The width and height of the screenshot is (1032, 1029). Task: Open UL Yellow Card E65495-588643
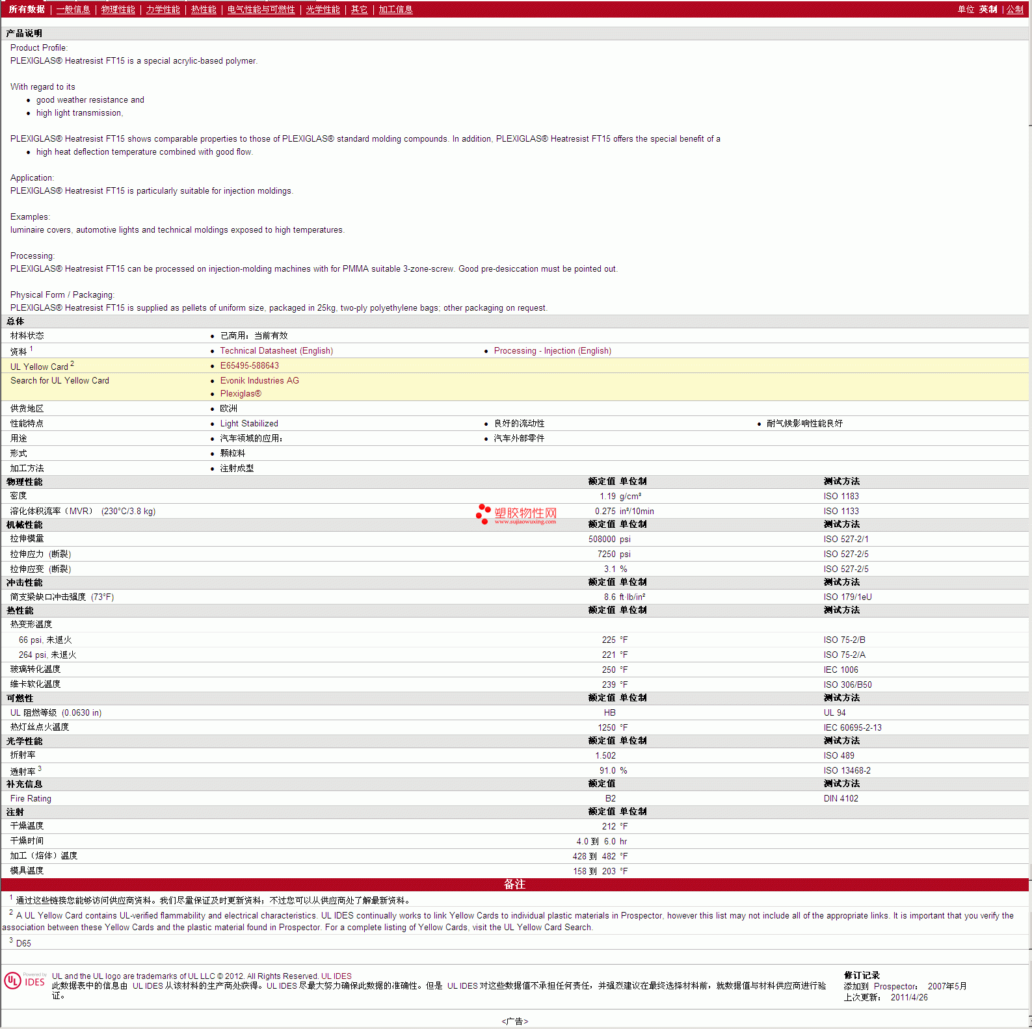tap(249, 365)
